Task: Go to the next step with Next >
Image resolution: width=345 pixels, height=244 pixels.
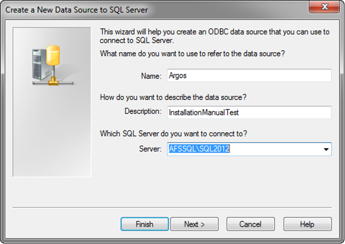Action: click(195, 224)
